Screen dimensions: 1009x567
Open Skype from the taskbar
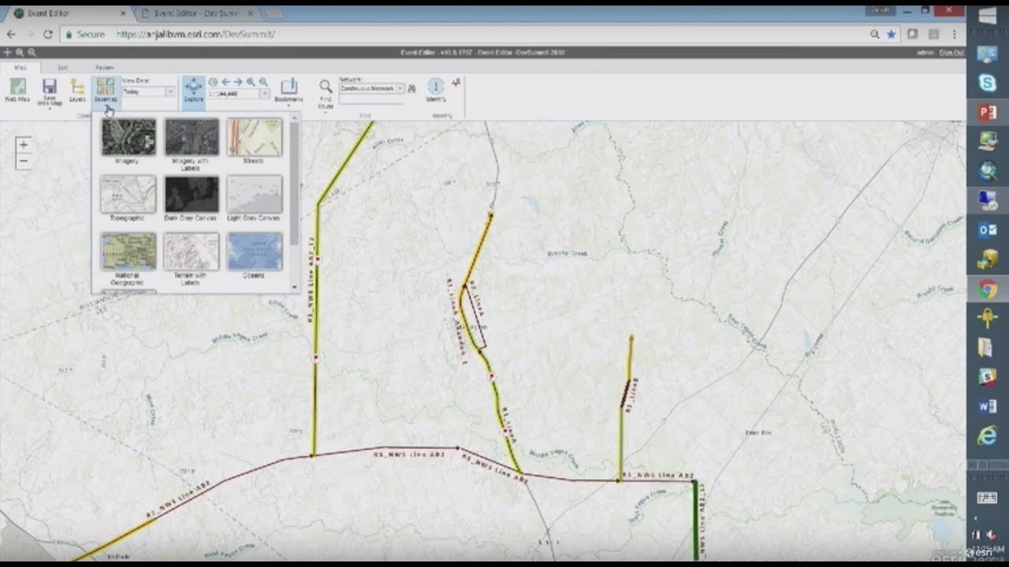[x=988, y=83]
